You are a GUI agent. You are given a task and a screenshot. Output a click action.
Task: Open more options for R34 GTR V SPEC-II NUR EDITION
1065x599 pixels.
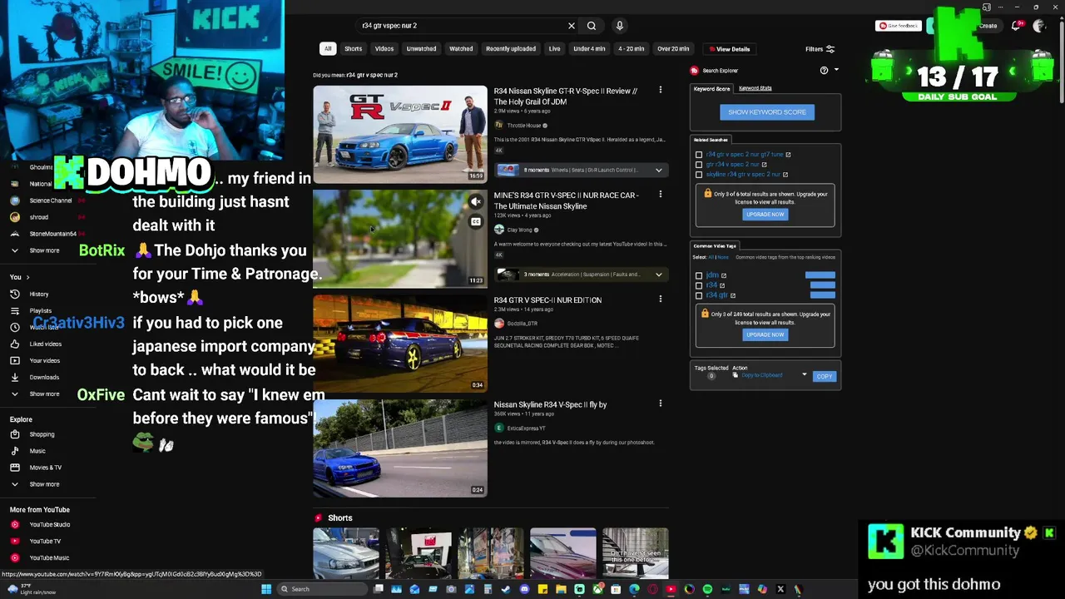(661, 299)
